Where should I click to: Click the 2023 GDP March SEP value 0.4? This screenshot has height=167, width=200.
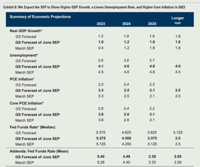pos(101,48)
